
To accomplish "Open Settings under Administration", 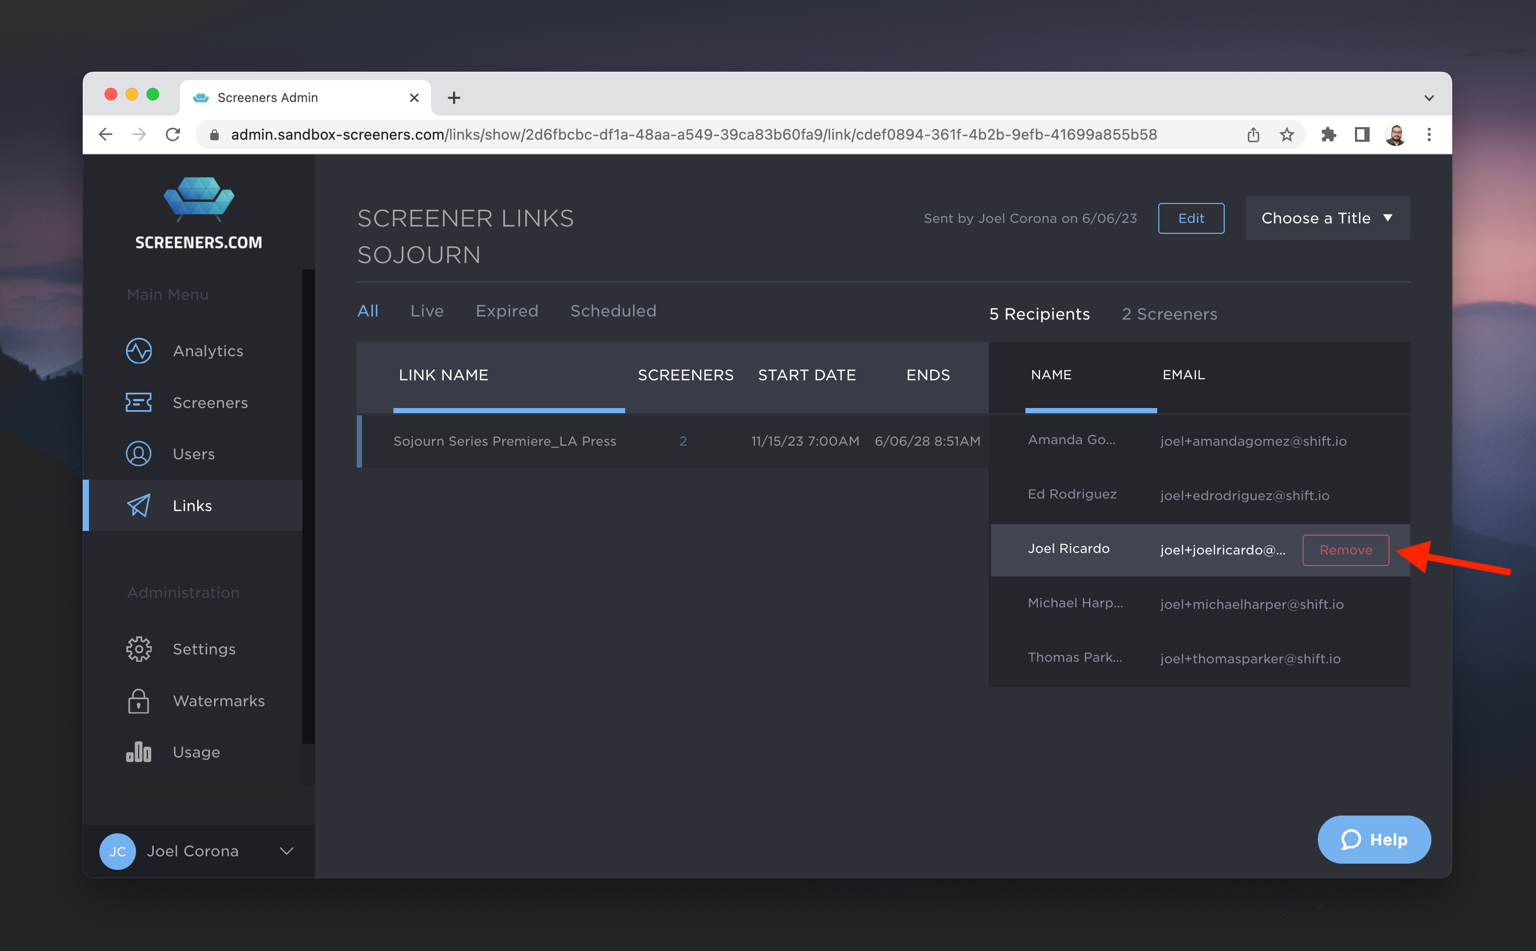I will pyautogui.click(x=204, y=649).
